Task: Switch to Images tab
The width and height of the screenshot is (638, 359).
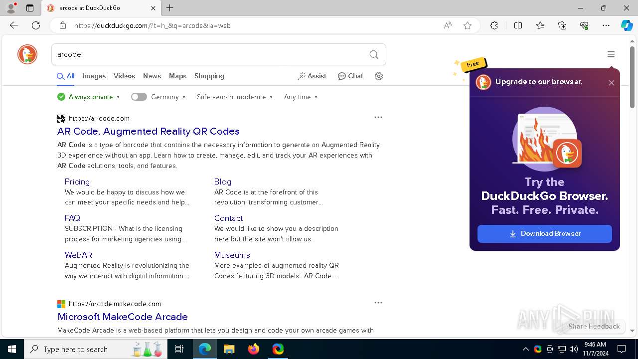Action: [x=94, y=76]
